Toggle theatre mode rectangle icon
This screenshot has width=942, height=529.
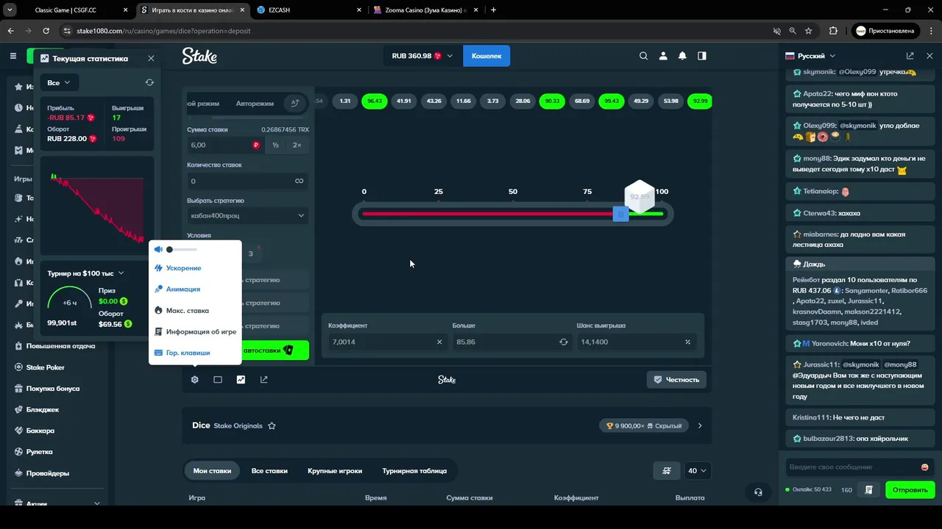pos(218,380)
